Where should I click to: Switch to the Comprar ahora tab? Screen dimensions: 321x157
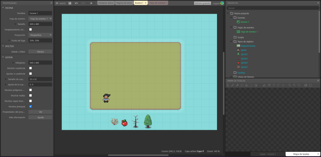106,3
